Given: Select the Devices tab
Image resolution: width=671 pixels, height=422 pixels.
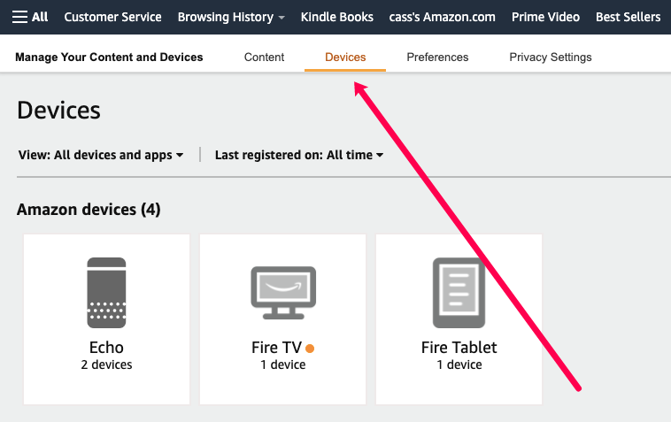Looking at the screenshot, I should tap(345, 58).
